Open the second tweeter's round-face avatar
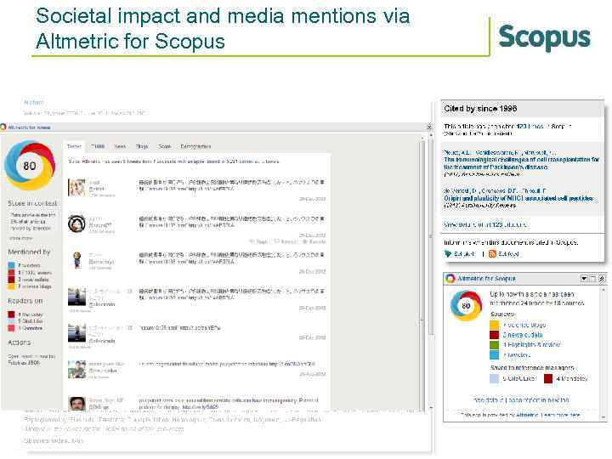 (76, 224)
